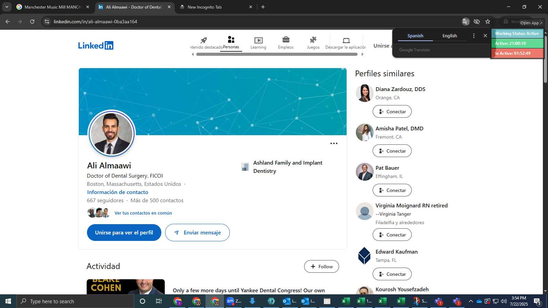The height and width of the screenshot is (308, 548).
Task: Click the site information icon
Action: (x=47, y=22)
